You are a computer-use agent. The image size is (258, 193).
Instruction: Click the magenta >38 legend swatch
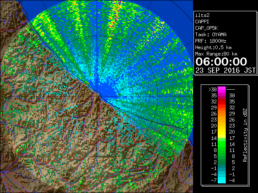[222, 89]
